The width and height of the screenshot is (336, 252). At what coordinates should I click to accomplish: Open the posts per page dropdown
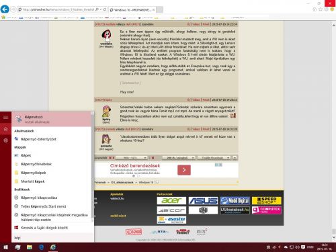click(179, 158)
